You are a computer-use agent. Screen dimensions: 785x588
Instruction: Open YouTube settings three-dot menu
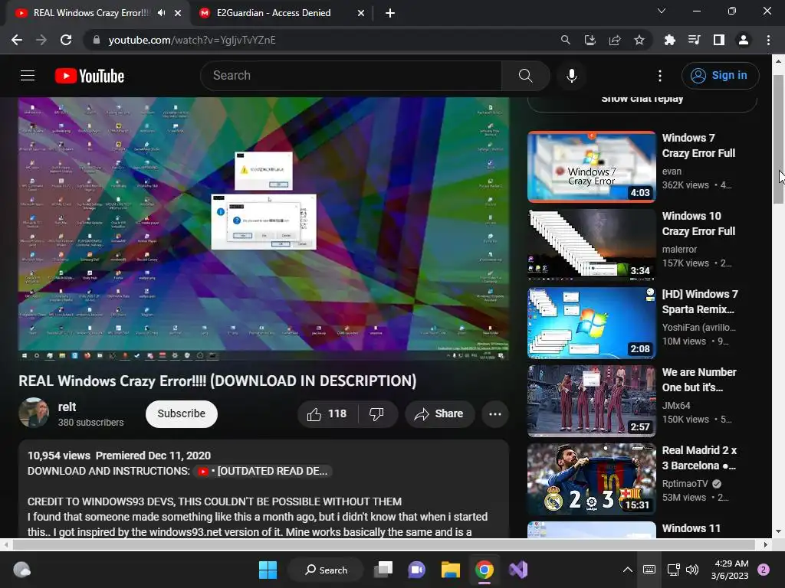(660, 76)
